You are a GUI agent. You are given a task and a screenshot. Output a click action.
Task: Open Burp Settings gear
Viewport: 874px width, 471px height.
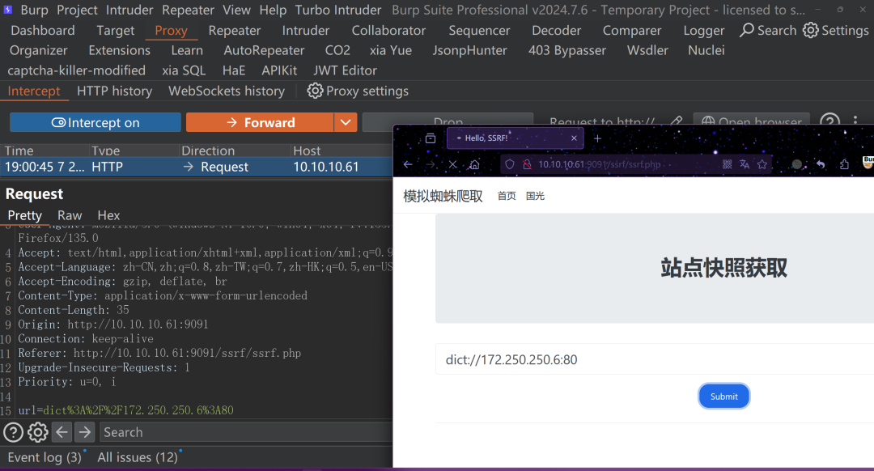pyautogui.click(x=835, y=30)
